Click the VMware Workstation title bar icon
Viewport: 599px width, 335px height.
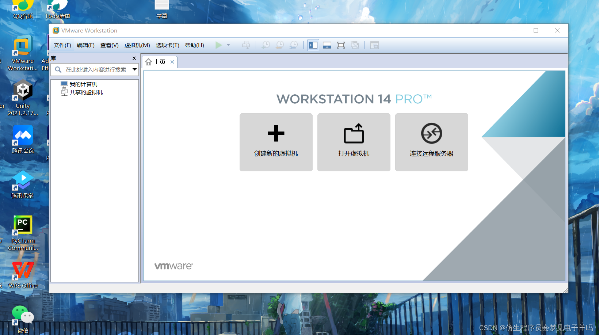pos(56,30)
